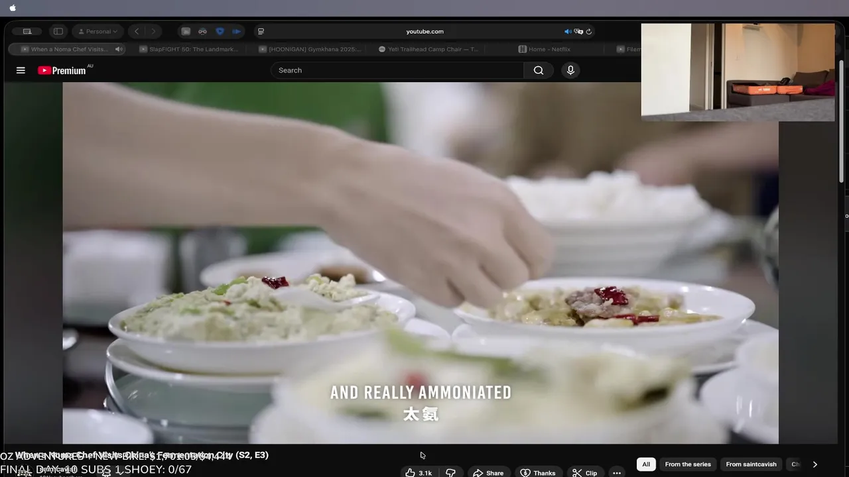
Task: Go forward with Safari forward arrow
Action: (153, 31)
